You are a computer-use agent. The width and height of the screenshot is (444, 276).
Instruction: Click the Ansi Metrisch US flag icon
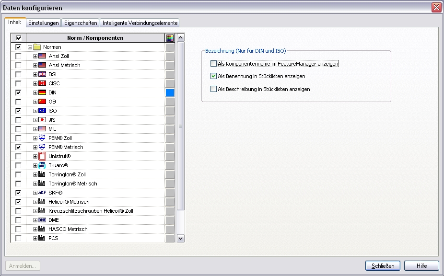(x=42, y=65)
